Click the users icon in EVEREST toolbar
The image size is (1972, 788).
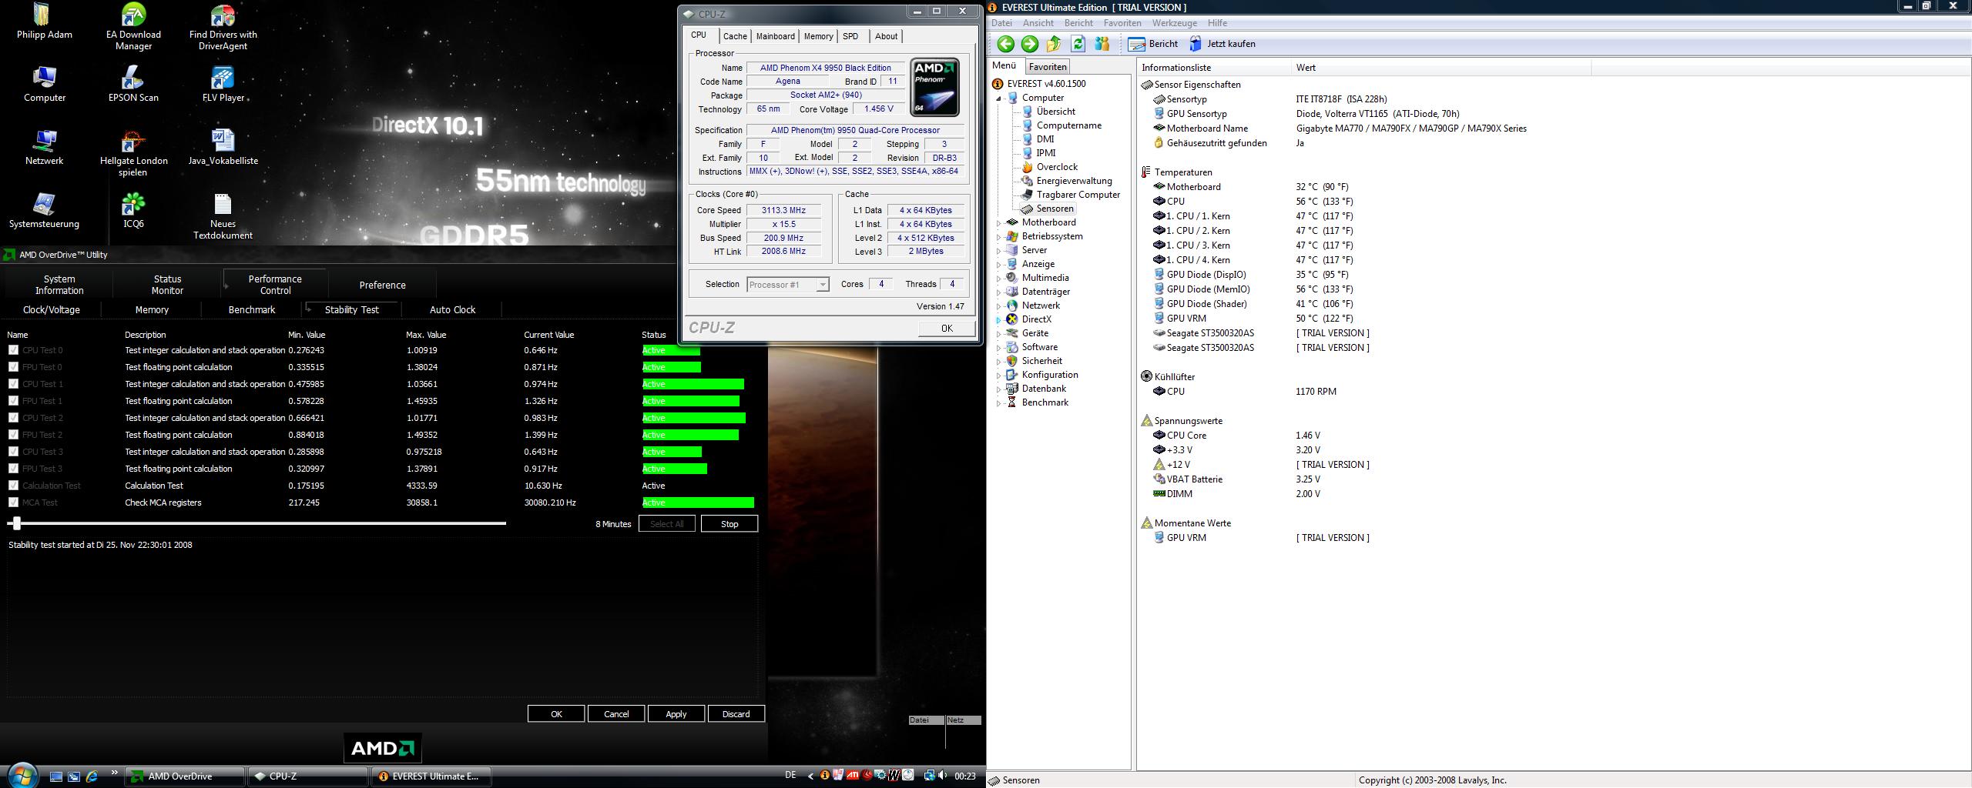pos(1102,44)
